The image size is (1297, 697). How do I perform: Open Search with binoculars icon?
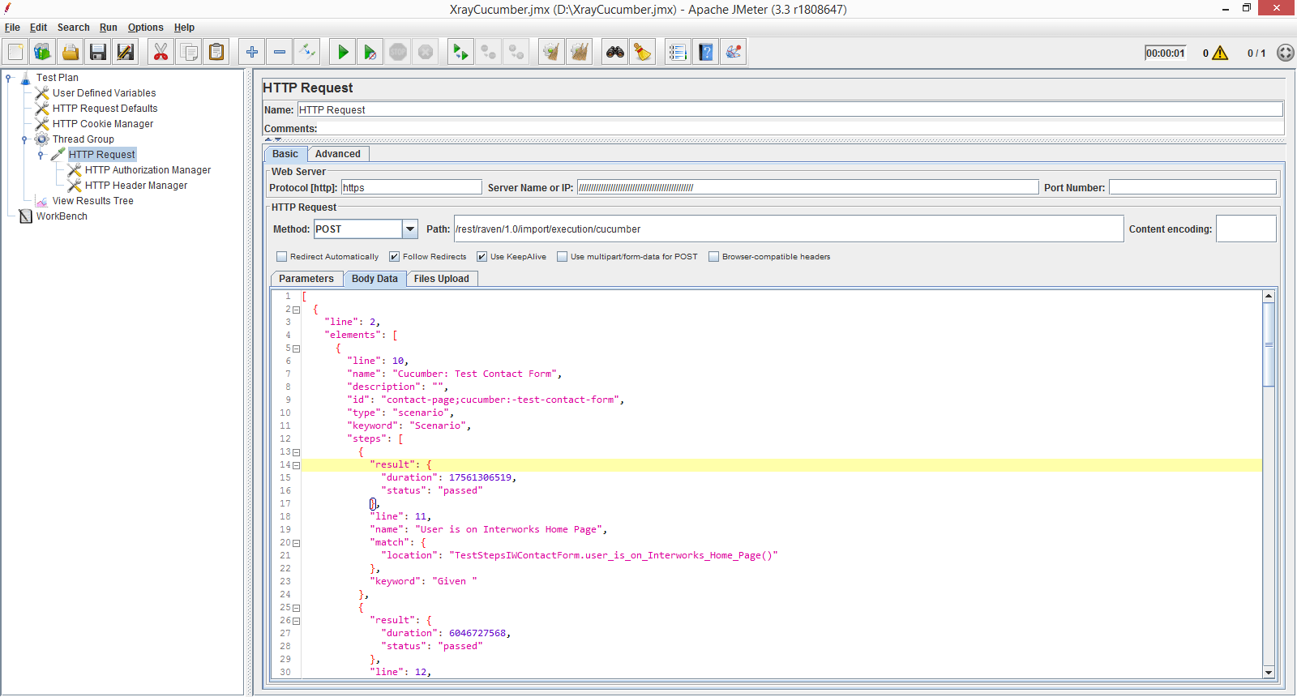pos(615,52)
